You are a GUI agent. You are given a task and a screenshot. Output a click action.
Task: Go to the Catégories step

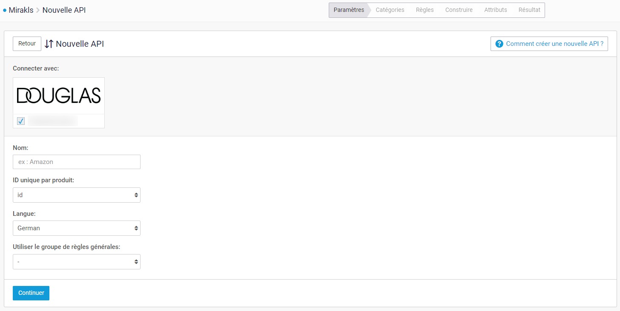pyautogui.click(x=390, y=10)
